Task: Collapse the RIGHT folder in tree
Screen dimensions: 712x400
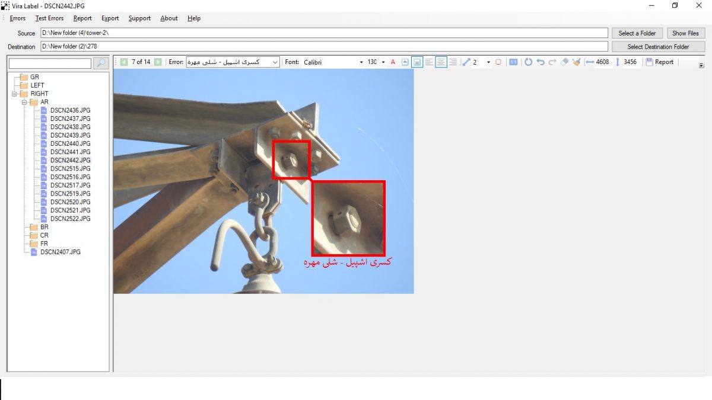Action: point(14,94)
